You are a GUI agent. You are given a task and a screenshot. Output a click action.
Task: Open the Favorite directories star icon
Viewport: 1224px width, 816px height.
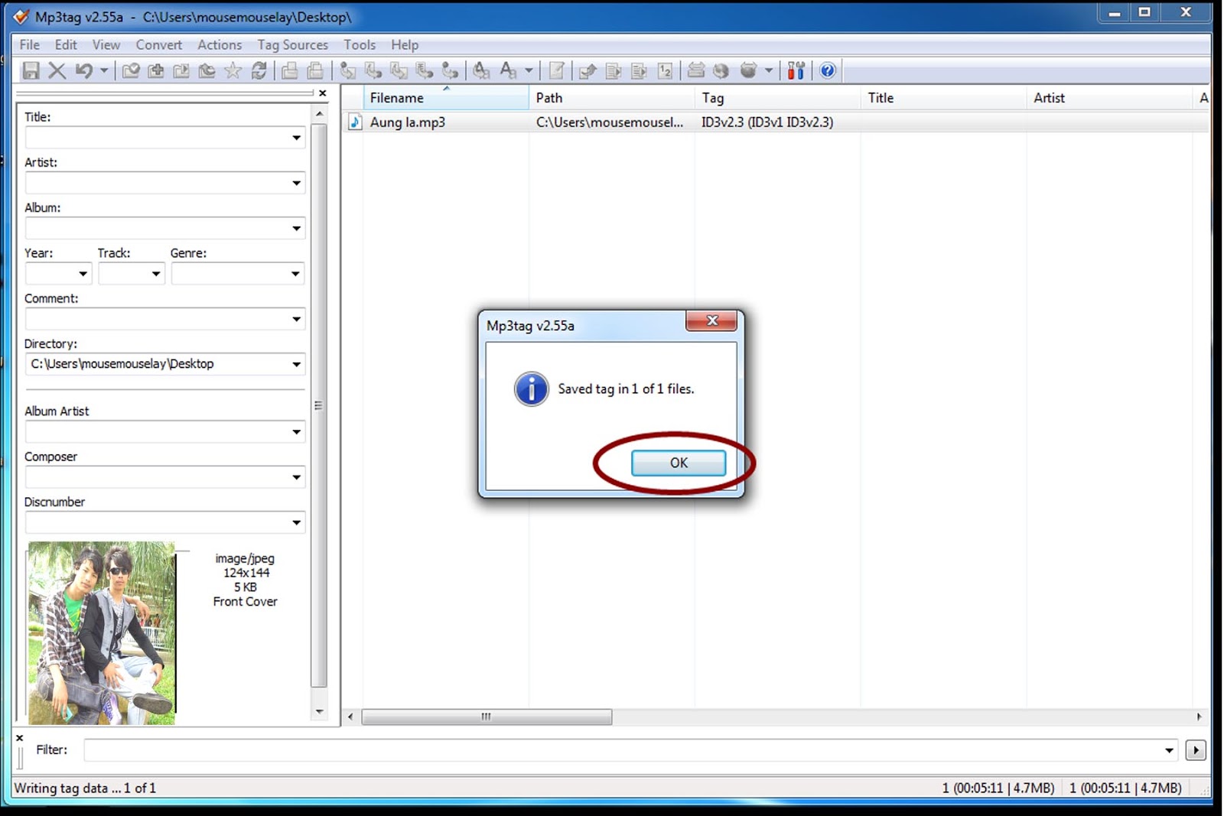click(233, 71)
